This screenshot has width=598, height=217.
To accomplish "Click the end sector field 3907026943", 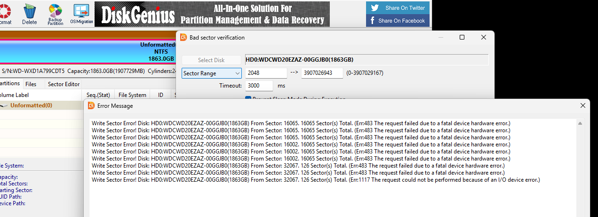I will click(x=322, y=73).
